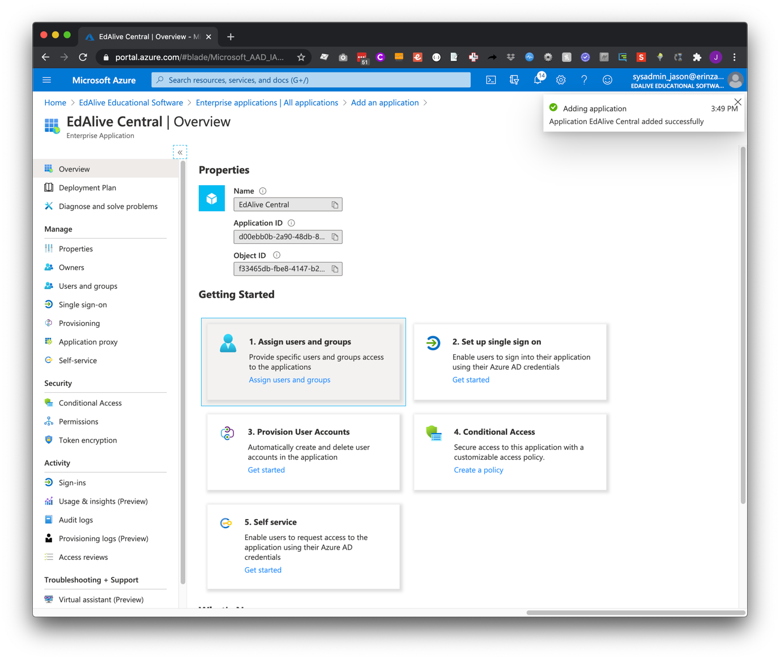This screenshot has height=660, width=780.
Task: Open the sysadmin_jason account menu avatar
Action: 735,80
